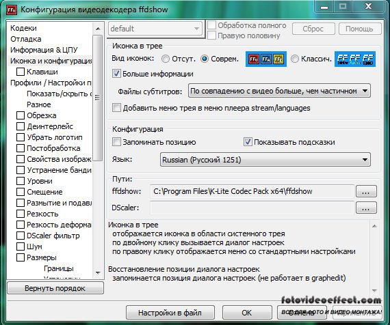
Task: Enable the 'Устранение банди' filter checkbox
Action: click(x=21, y=170)
